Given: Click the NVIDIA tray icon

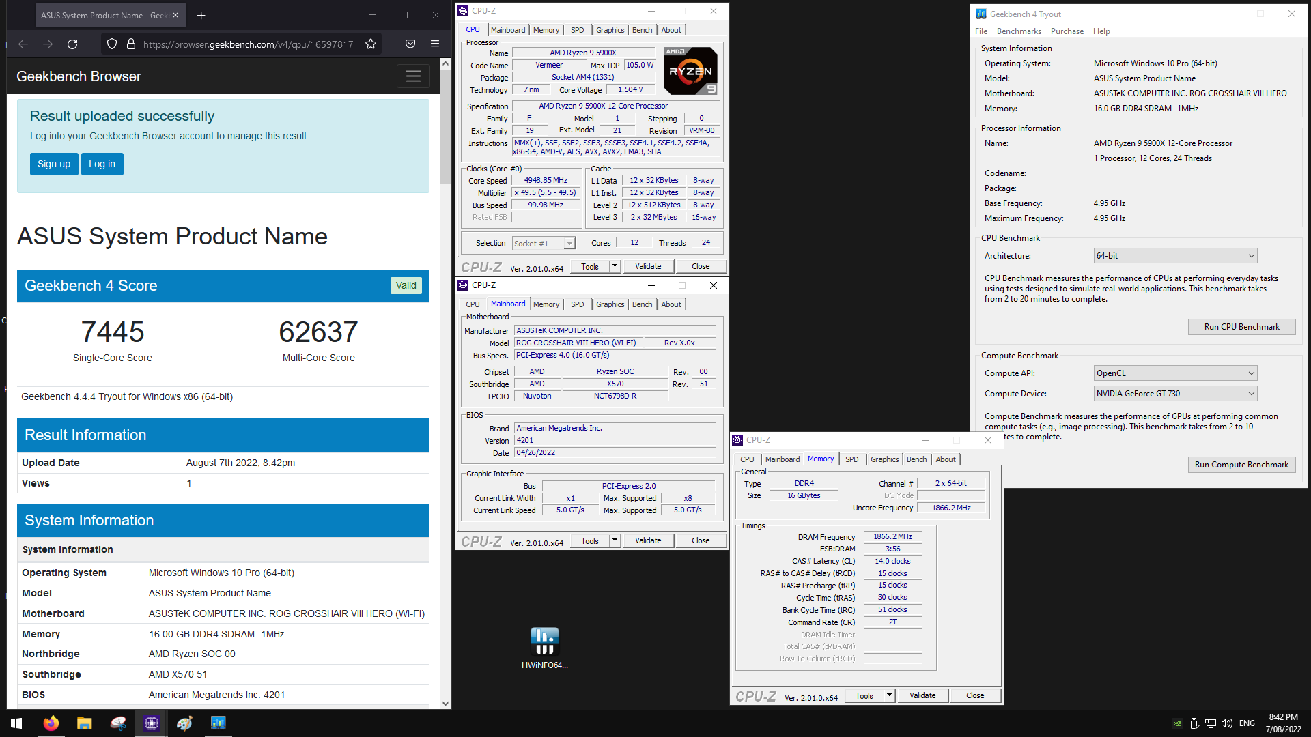Looking at the screenshot, I should 1178,723.
